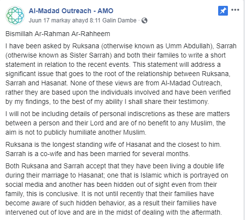This screenshot has height=220, width=245.
Task: Click the blue pinned post pushpin icon
Action: click(223, 11)
